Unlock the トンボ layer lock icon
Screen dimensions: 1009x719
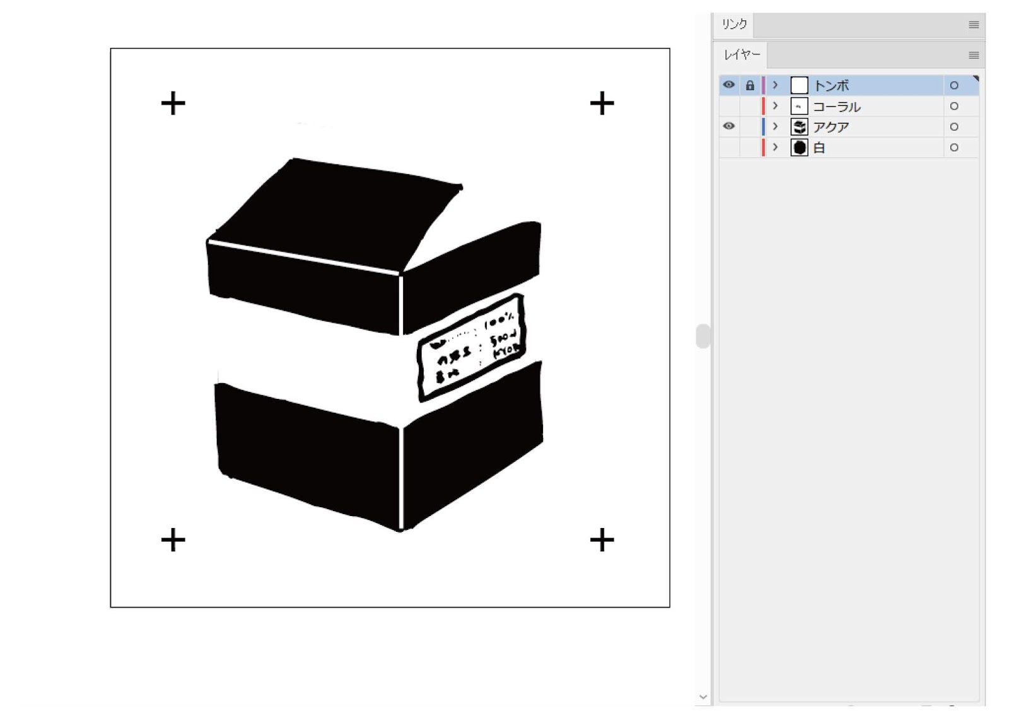pos(750,85)
